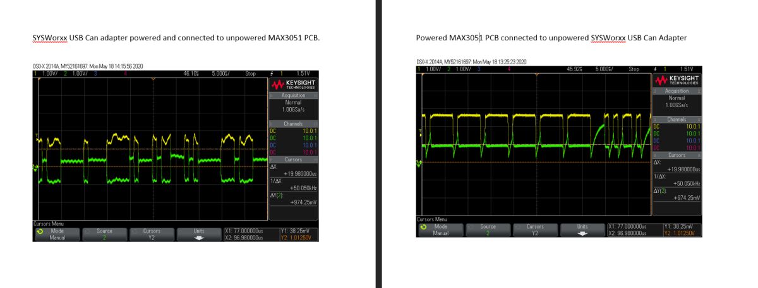
Task: Click +19.980000us readout in right scope
Action: click(x=683, y=169)
